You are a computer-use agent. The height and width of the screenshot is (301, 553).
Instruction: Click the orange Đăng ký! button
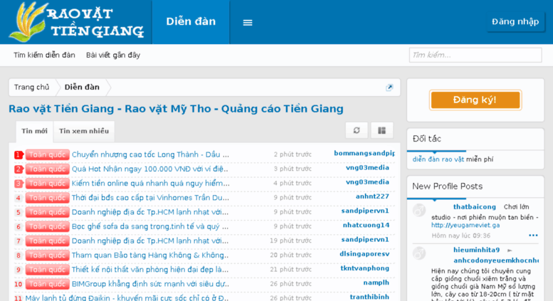click(x=475, y=100)
